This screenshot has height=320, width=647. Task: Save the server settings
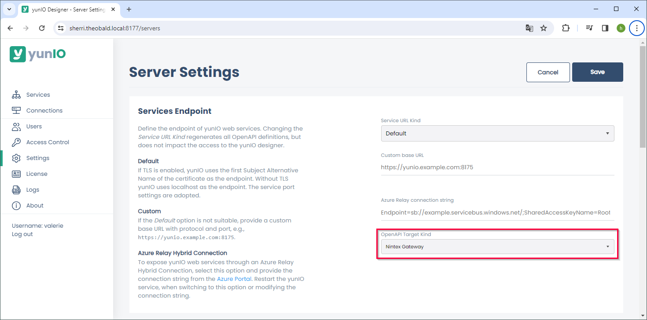click(x=597, y=72)
